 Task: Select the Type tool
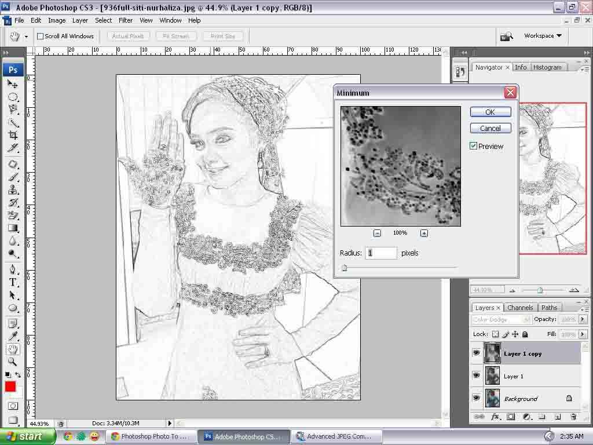click(13, 282)
